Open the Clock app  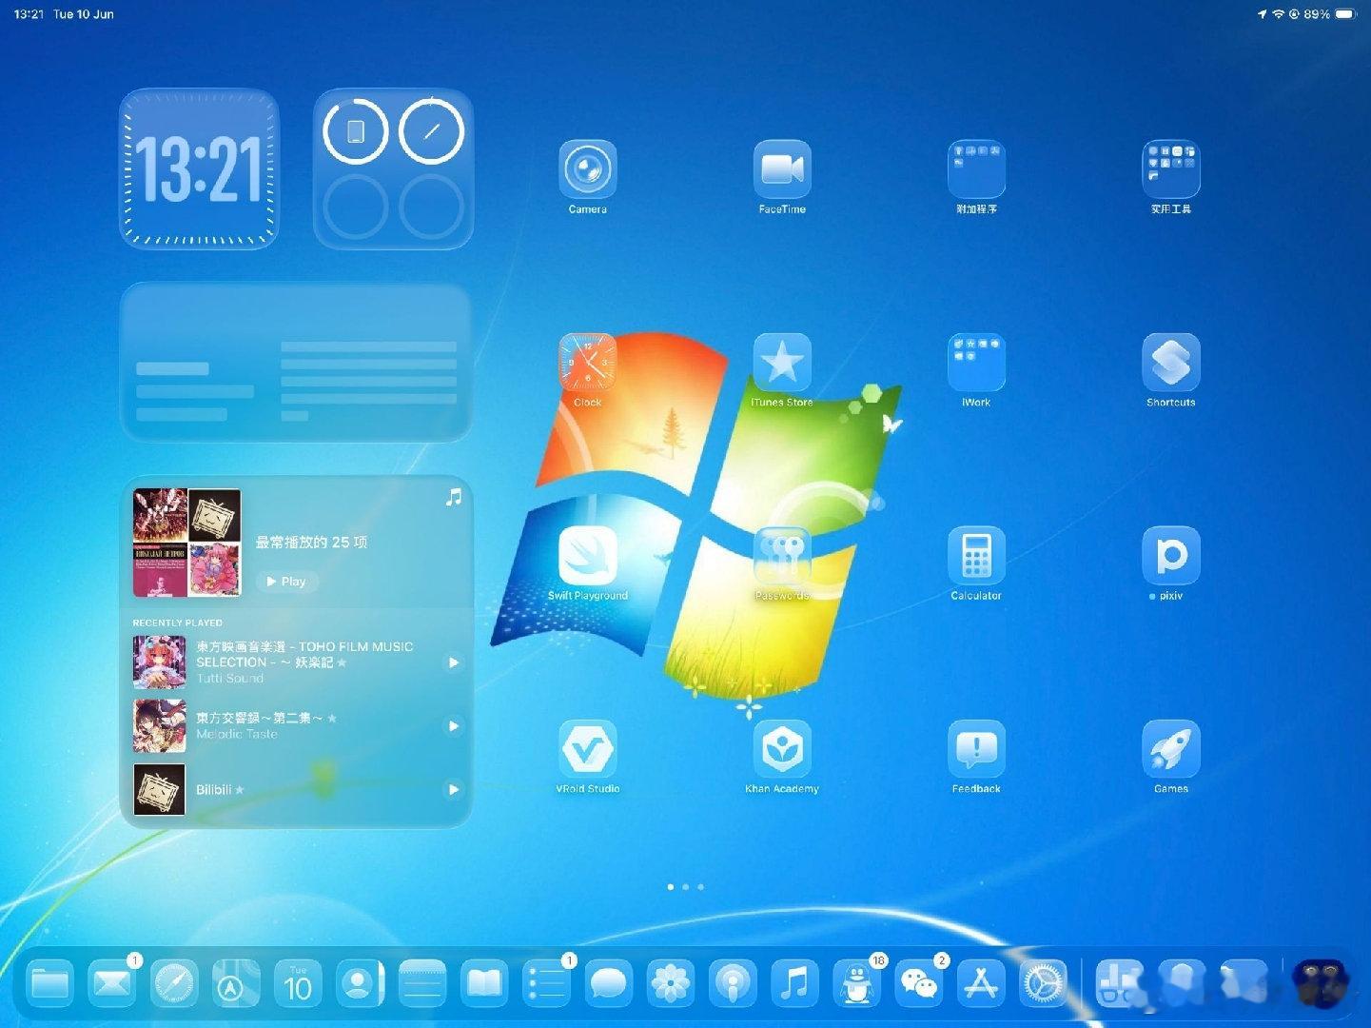click(x=587, y=362)
